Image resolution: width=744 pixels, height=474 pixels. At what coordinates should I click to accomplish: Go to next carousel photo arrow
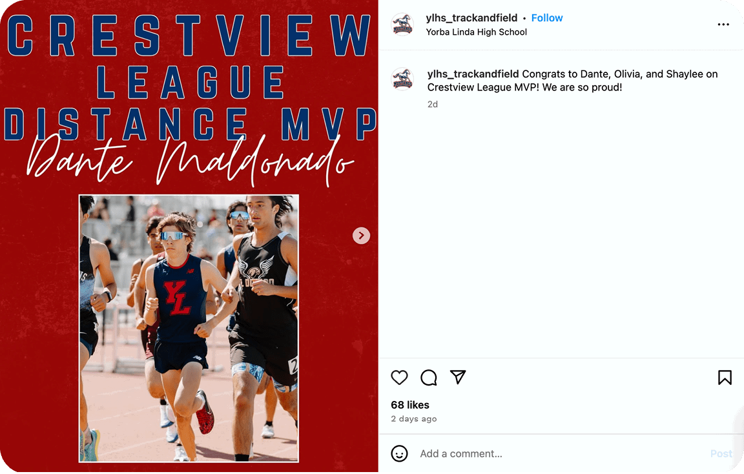click(x=361, y=235)
